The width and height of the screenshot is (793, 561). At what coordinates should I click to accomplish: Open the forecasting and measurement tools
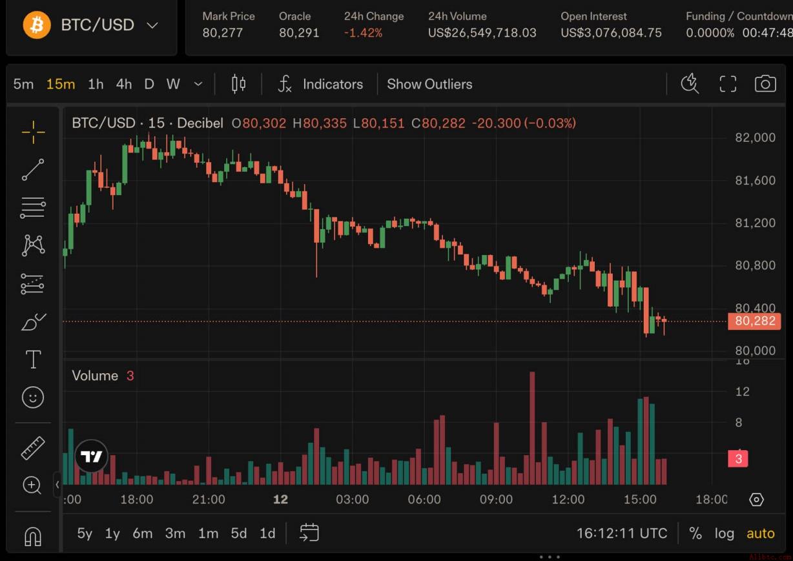click(x=33, y=283)
